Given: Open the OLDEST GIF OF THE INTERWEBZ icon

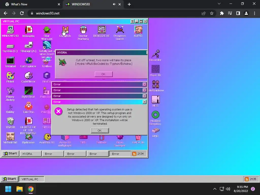Looking at the screenshot, I should [x=28, y=121].
